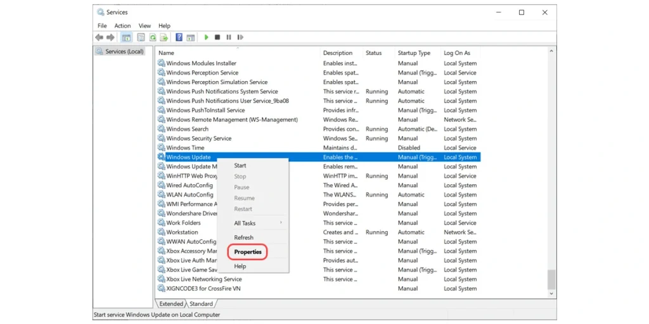Screen dimensions: 649x324
Task: Click the Disabled startup type of Windows Time
Action: pos(409,147)
